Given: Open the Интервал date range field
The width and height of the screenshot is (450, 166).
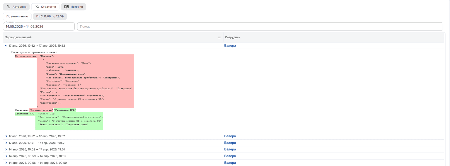Looking at the screenshot, I should click(39, 26).
